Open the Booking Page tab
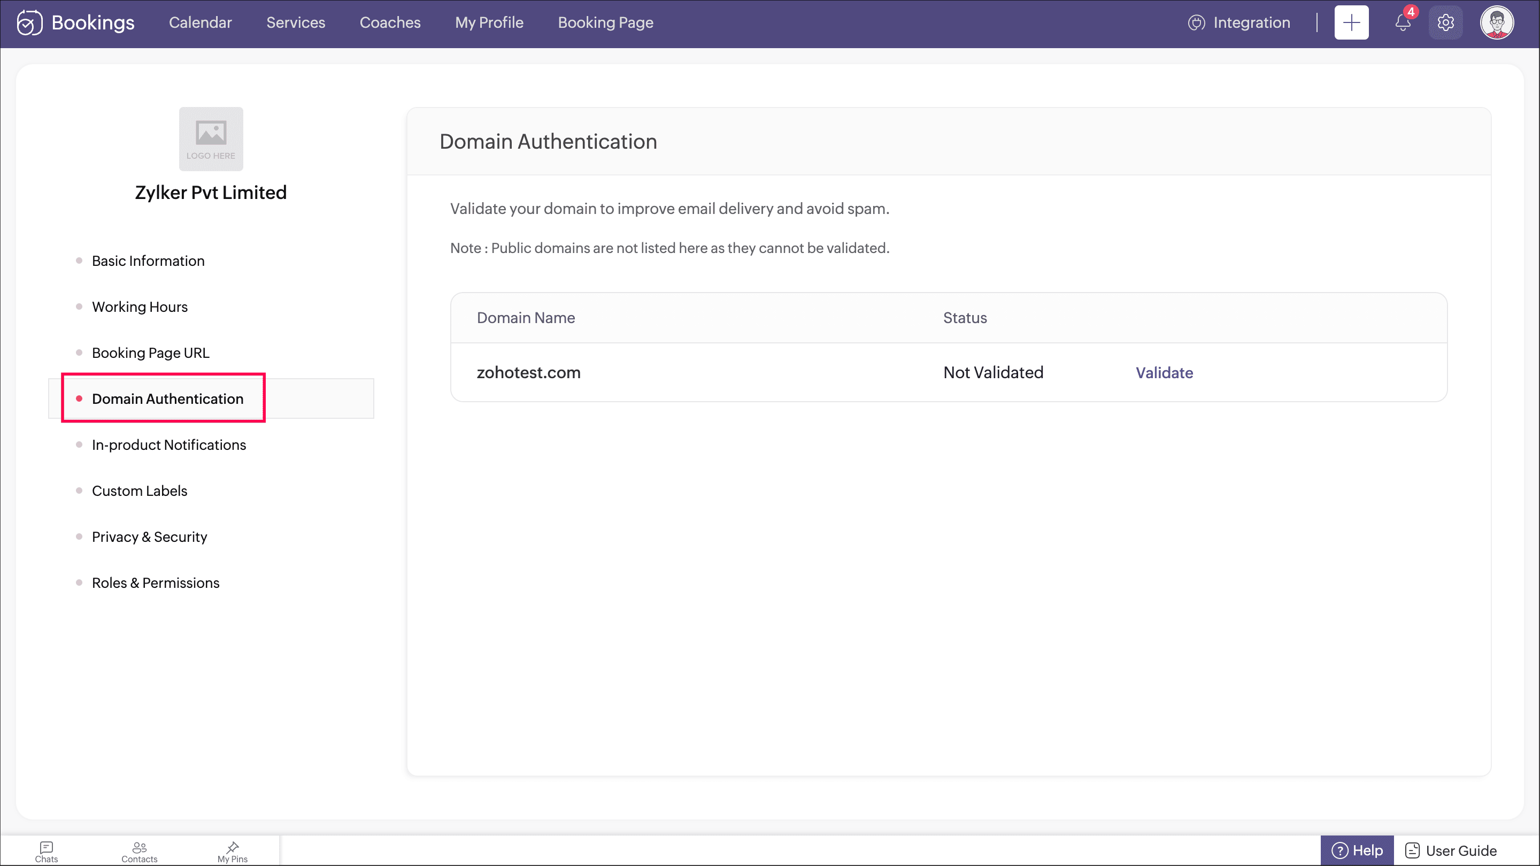1540x866 pixels. pos(605,22)
